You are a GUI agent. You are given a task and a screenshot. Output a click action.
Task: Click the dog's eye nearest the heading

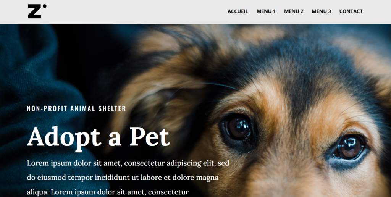[238, 128]
